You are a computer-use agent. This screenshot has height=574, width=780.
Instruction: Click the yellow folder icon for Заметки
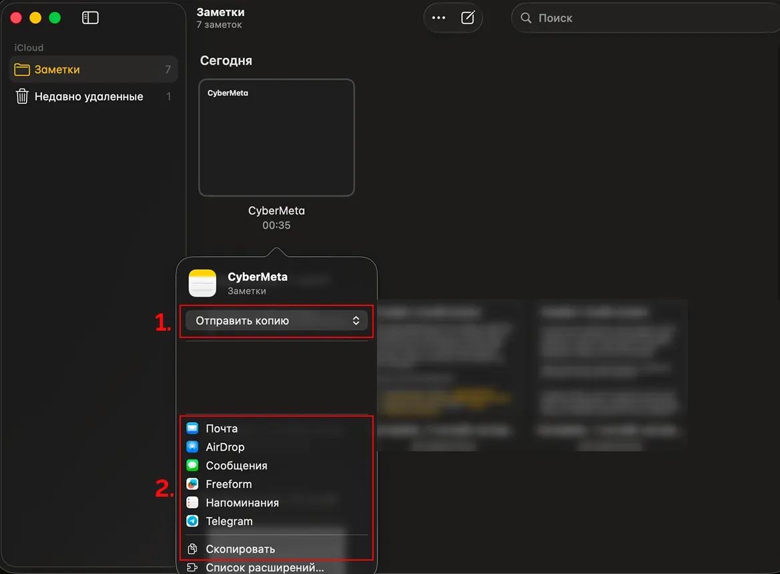[x=22, y=69]
